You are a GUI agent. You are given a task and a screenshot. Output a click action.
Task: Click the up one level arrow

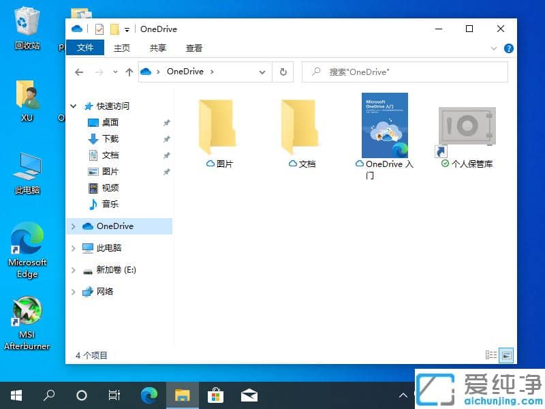coord(129,72)
